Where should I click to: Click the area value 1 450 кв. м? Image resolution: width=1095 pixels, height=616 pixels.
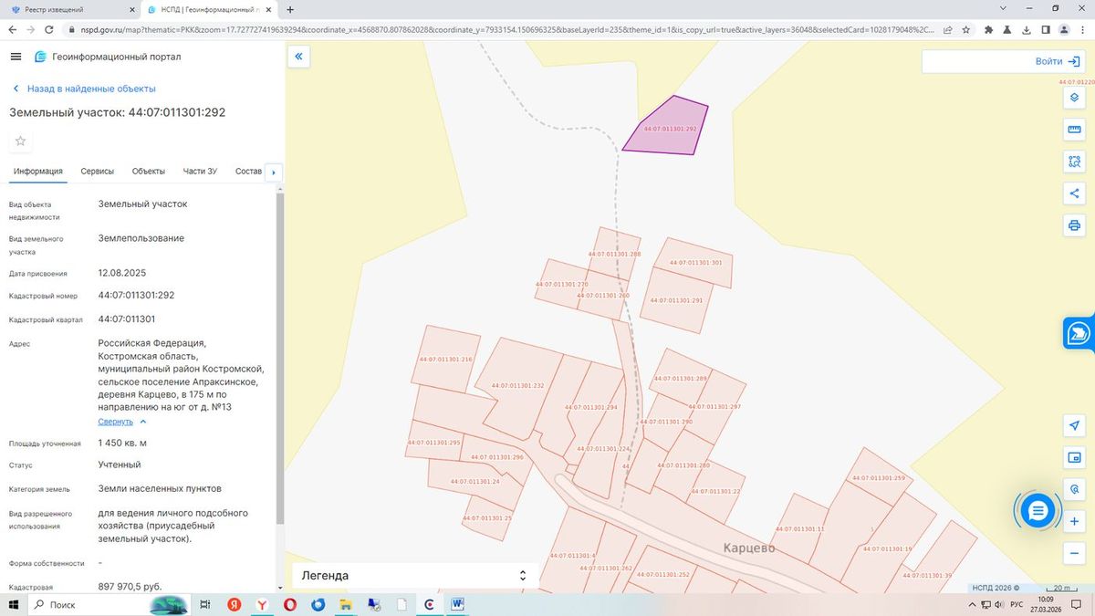click(122, 443)
